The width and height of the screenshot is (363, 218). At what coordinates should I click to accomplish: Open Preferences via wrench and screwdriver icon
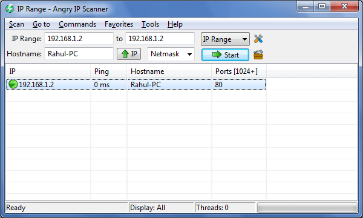[x=258, y=39]
